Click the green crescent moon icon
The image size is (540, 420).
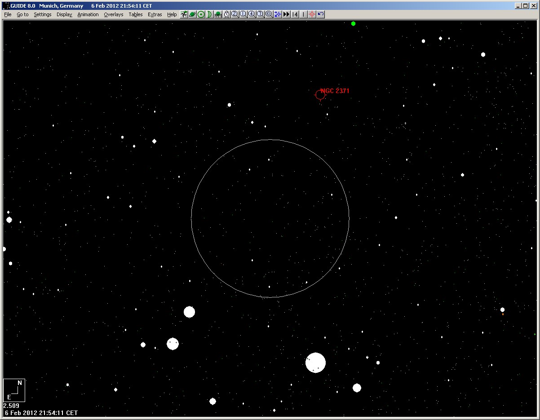209,14
